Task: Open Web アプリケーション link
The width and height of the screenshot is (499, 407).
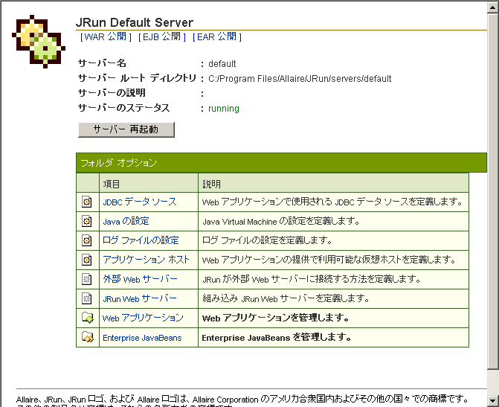Action: coord(143,318)
